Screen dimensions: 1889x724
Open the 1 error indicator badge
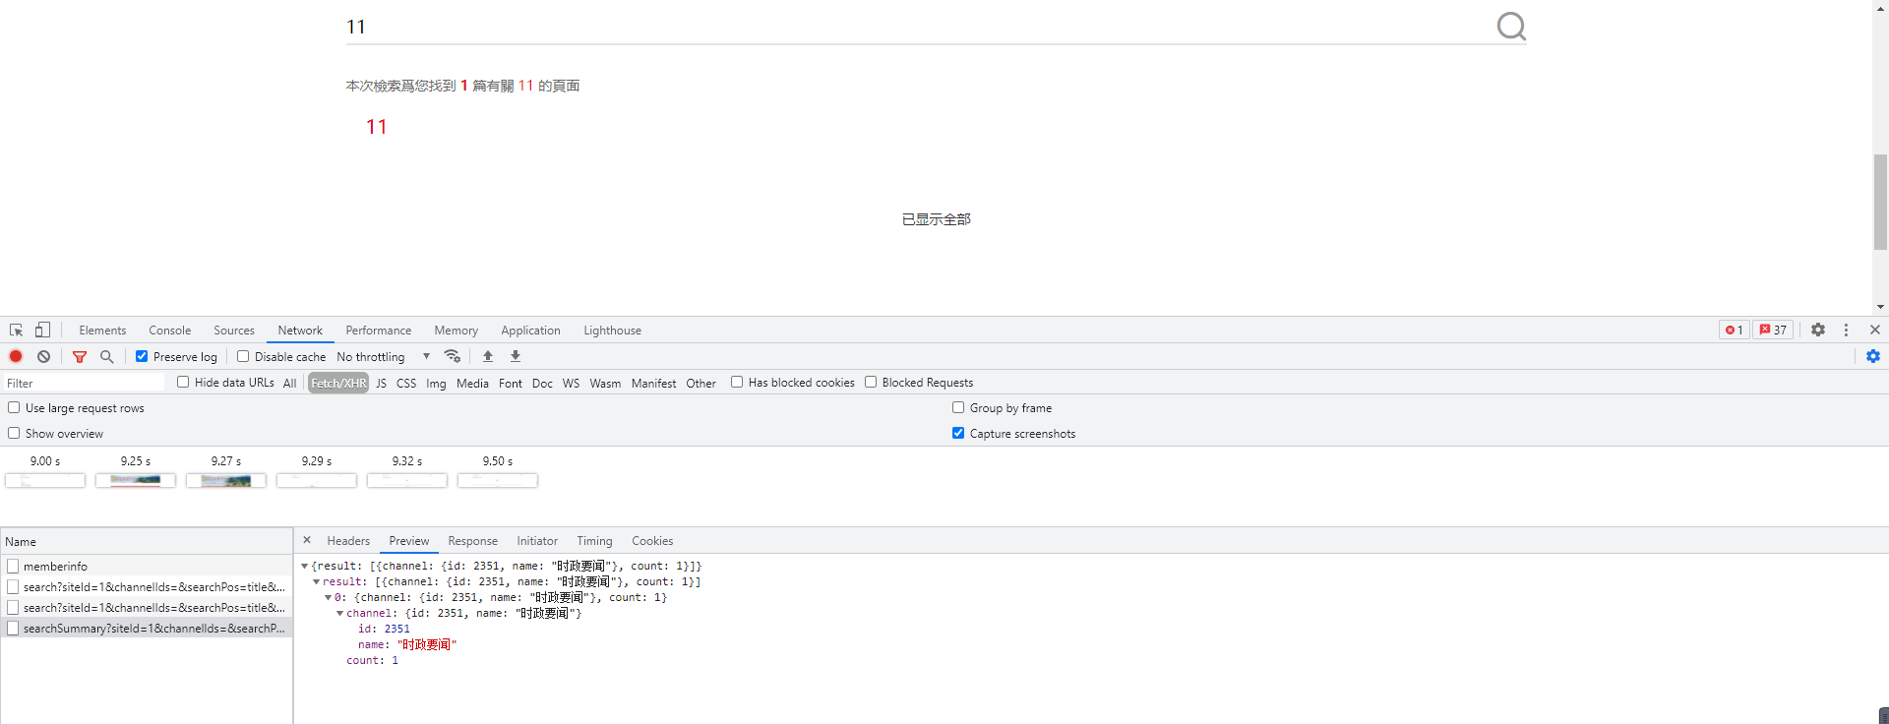(x=1734, y=331)
